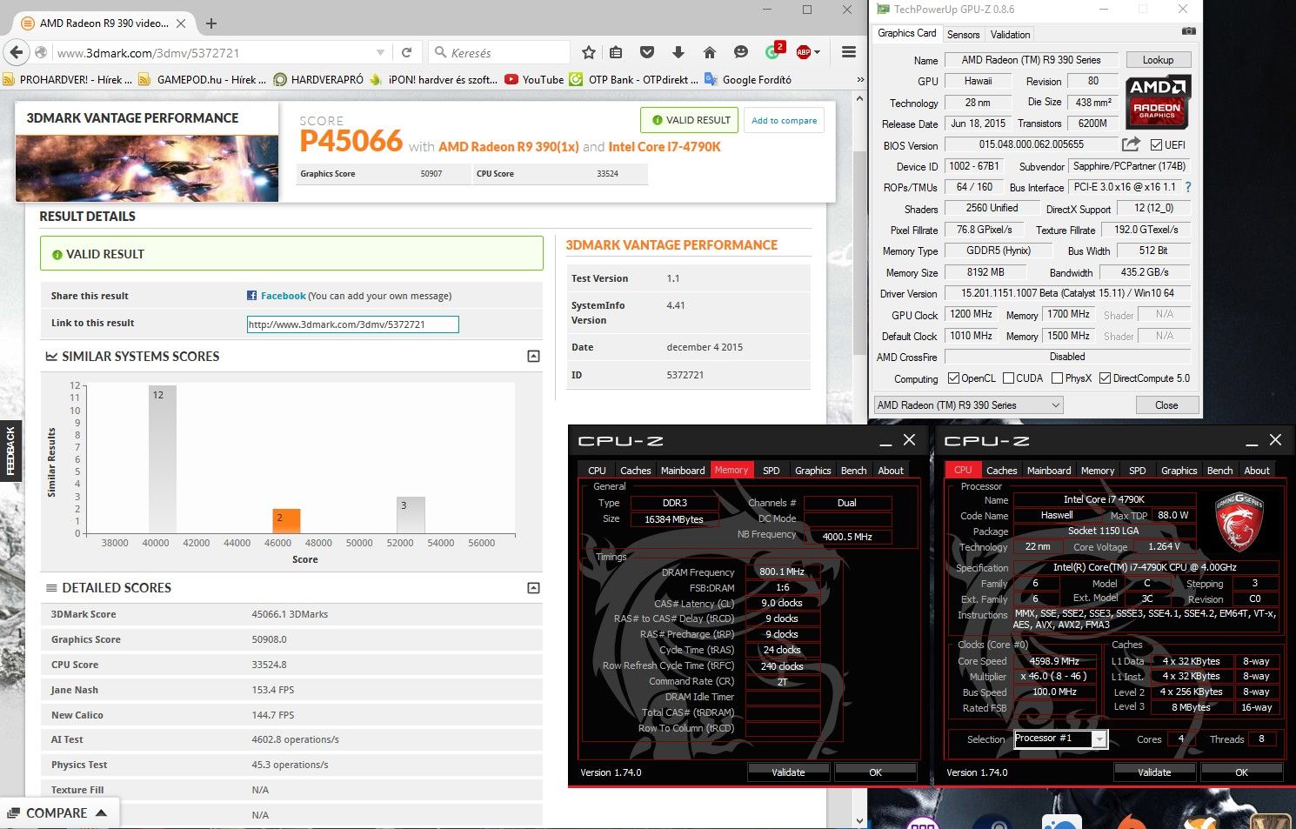Open the downloads arrow icon
The image size is (1296, 829).
678,52
